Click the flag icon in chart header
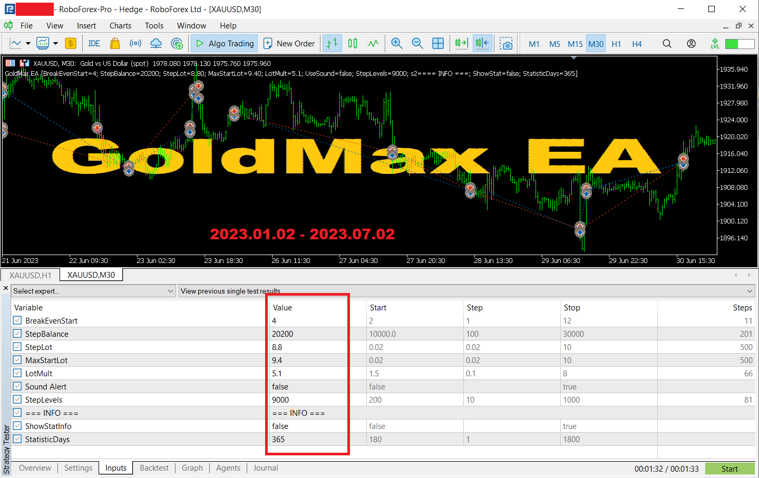This screenshot has width=759, height=478. click(10, 63)
